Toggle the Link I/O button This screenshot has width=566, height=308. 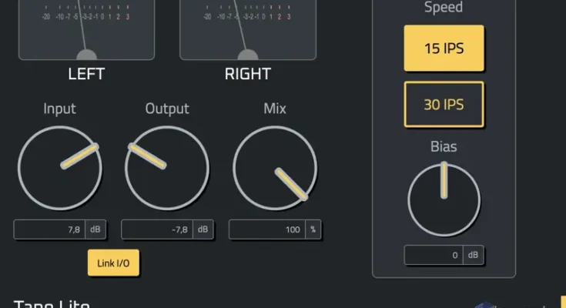tap(113, 263)
